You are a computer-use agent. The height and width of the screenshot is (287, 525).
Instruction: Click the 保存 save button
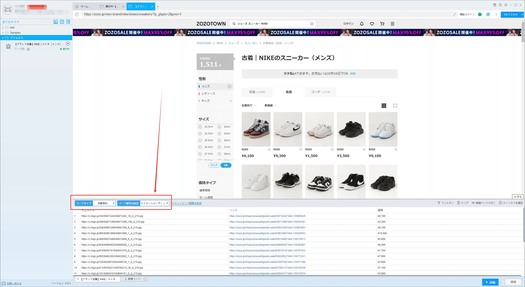(x=513, y=282)
